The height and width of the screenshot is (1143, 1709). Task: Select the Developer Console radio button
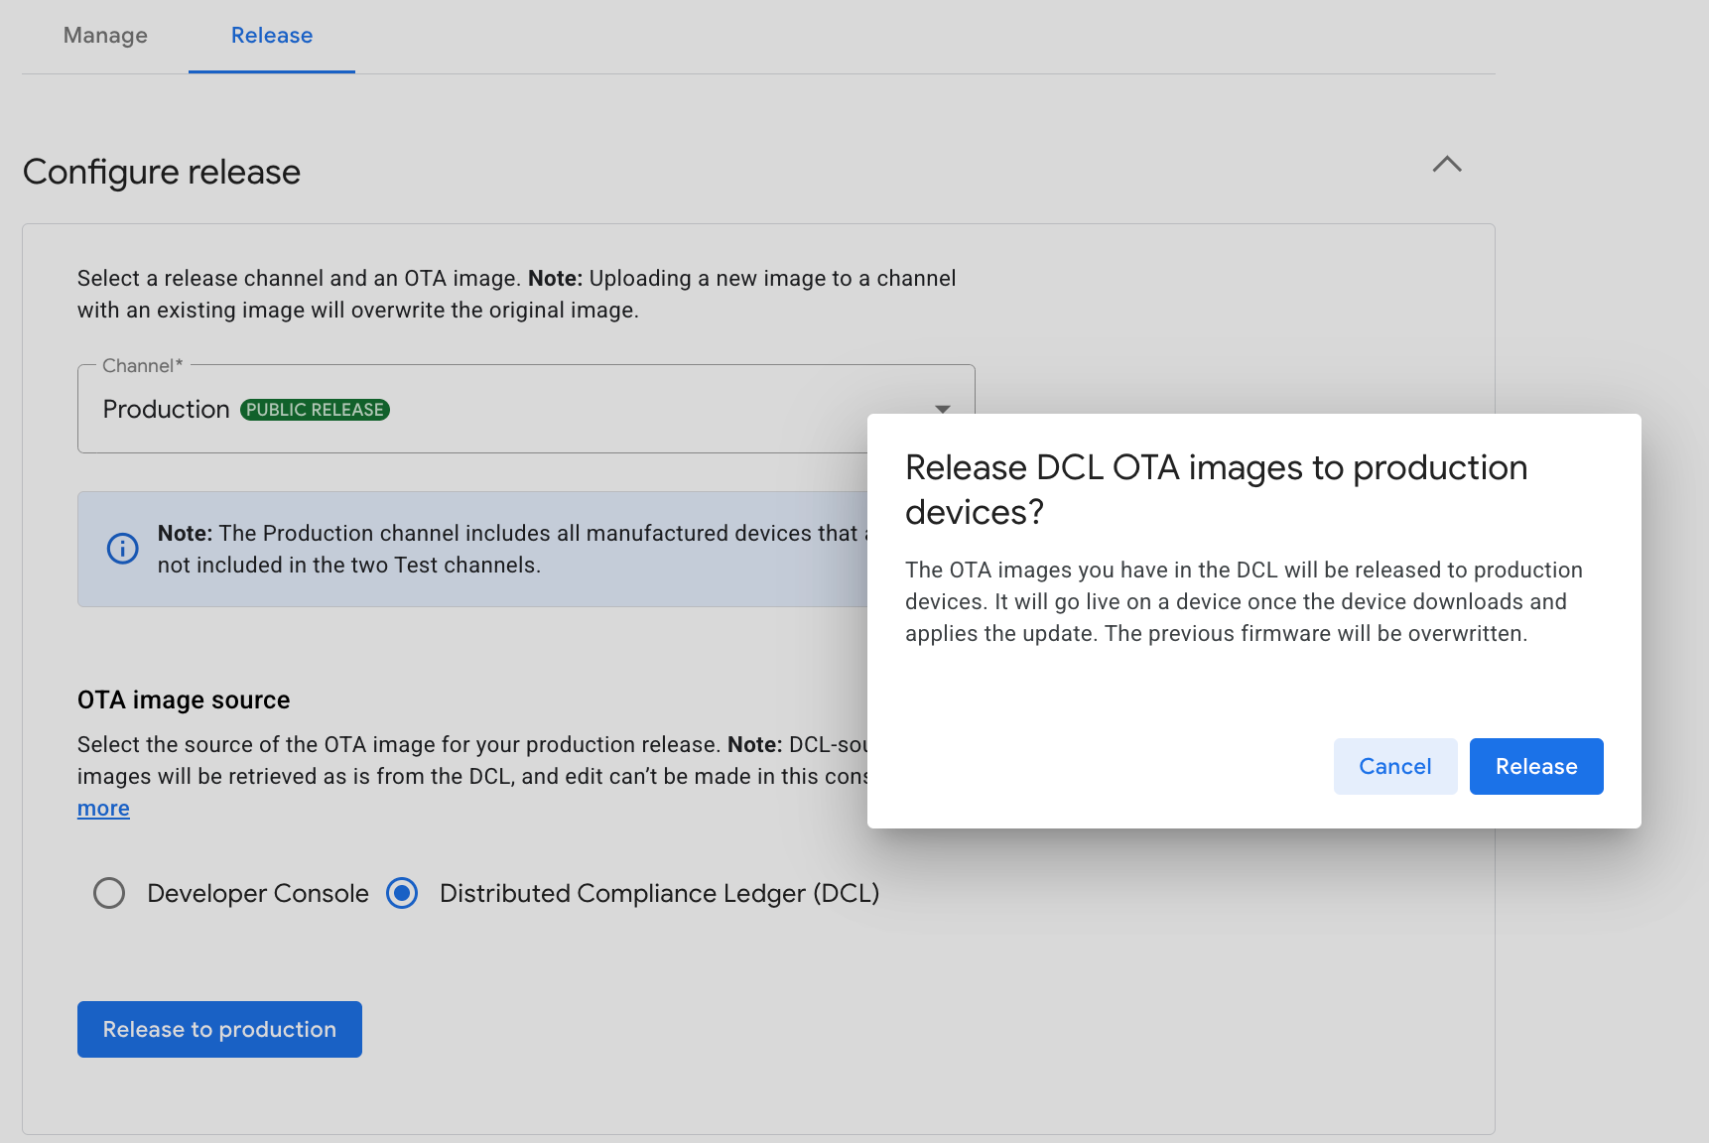(x=109, y=893)
